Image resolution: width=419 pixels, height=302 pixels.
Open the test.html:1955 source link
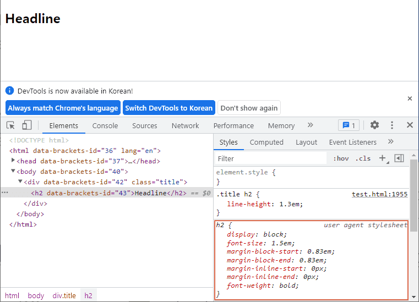pyautogui.click(x=379, y=194)
